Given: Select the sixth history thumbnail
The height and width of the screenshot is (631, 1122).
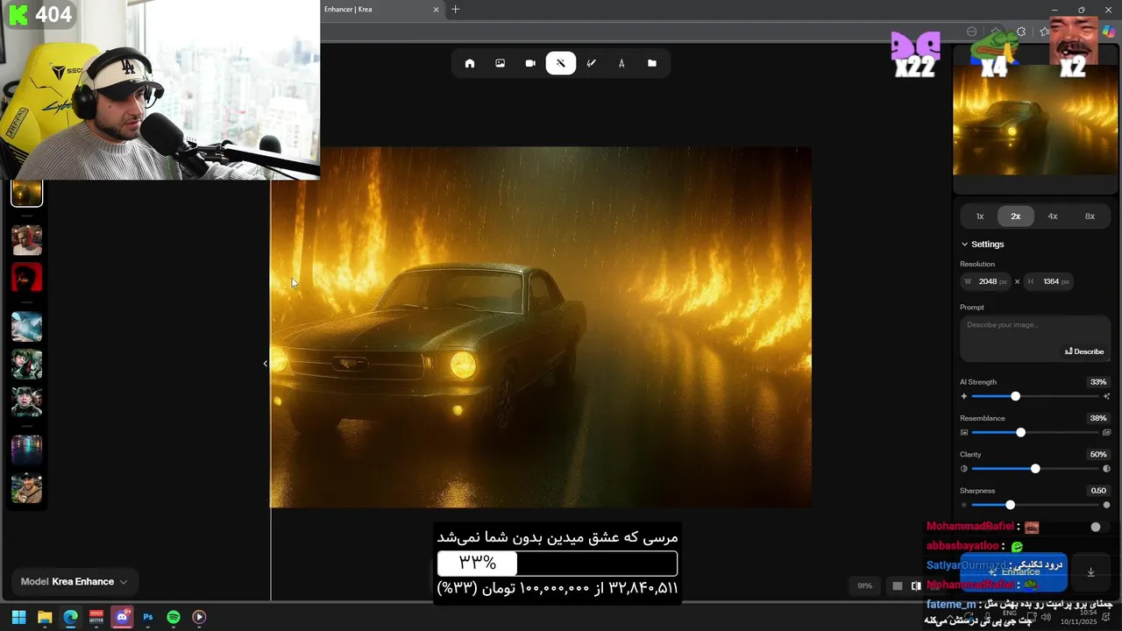Looking at the screenshot, I should (x=27, y=401).
